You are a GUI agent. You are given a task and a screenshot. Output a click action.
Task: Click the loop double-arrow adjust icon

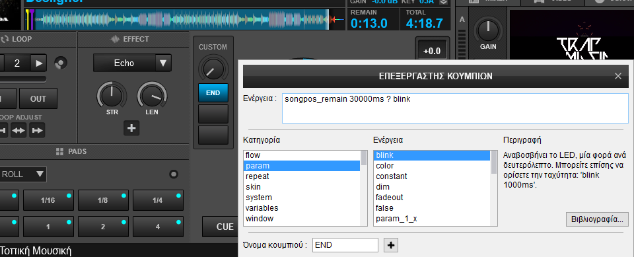(x=18, y=130)
